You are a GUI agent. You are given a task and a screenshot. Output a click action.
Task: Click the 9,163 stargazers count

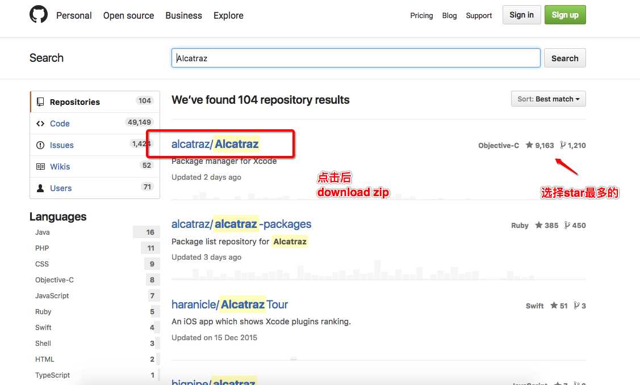coord(545,146)
